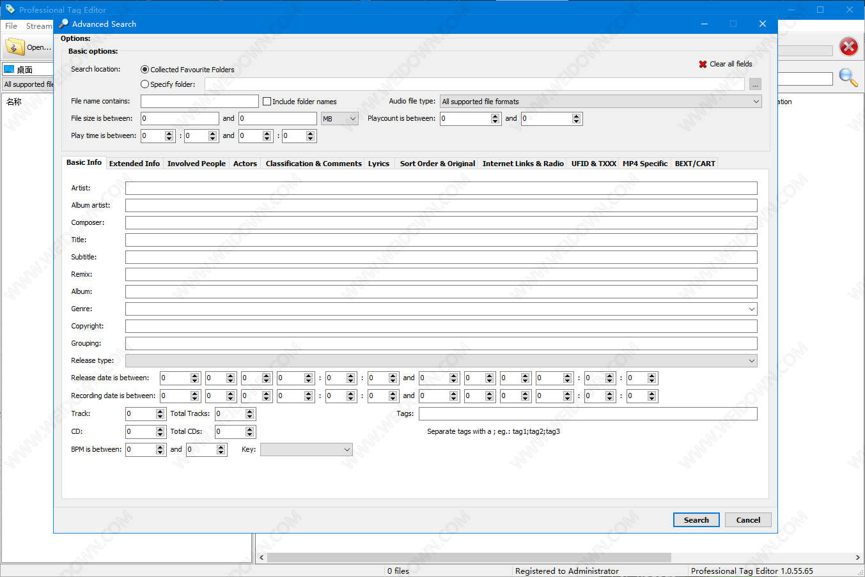Click the red round close icon in main window
Viewport: 865px width, 577px height.
click(x=849, y=47)
